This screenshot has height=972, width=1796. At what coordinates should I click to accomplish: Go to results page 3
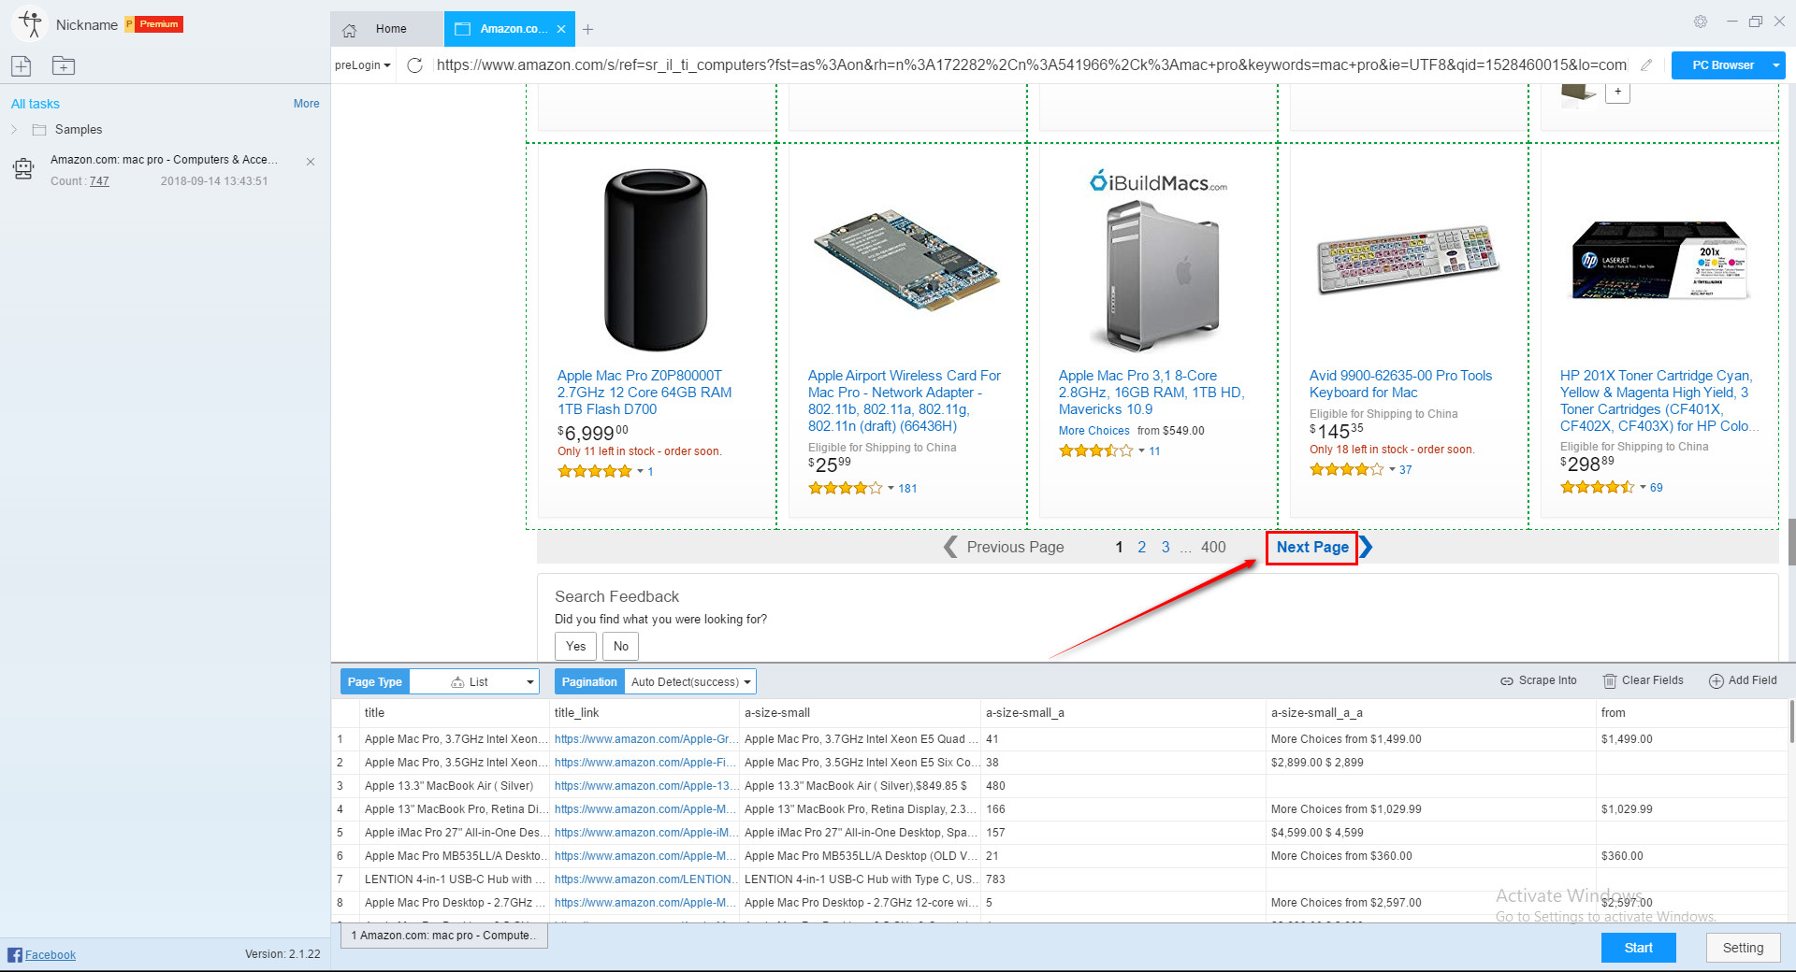pyautogui.click(x=1166, y=547)
